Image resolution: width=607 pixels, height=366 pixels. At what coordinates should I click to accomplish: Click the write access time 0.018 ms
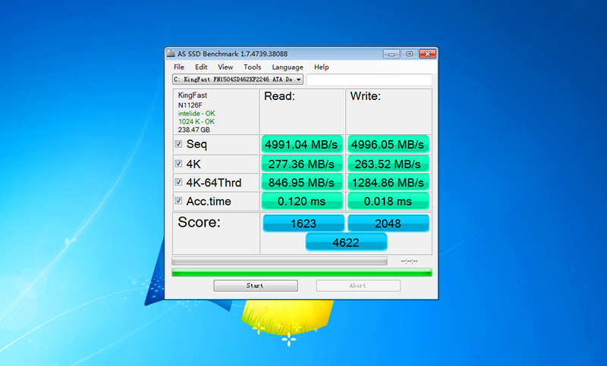[x=388, y=201]
